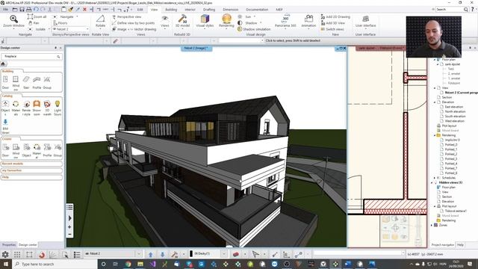478x269 pixels.
Task: Switch to the Dimension ribbon tab
Action: click(231, 10)
